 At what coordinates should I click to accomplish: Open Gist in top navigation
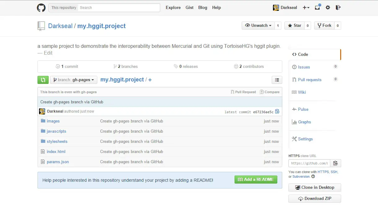[190, 7]
